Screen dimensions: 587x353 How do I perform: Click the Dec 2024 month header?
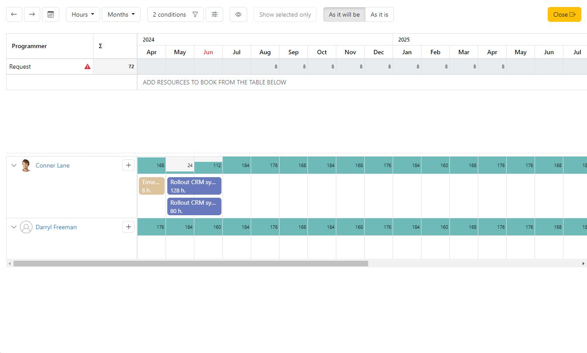point(379,52)
